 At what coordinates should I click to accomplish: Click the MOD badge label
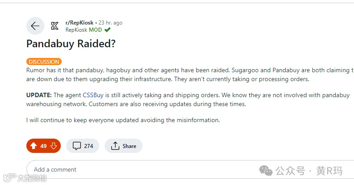(95, 30)
